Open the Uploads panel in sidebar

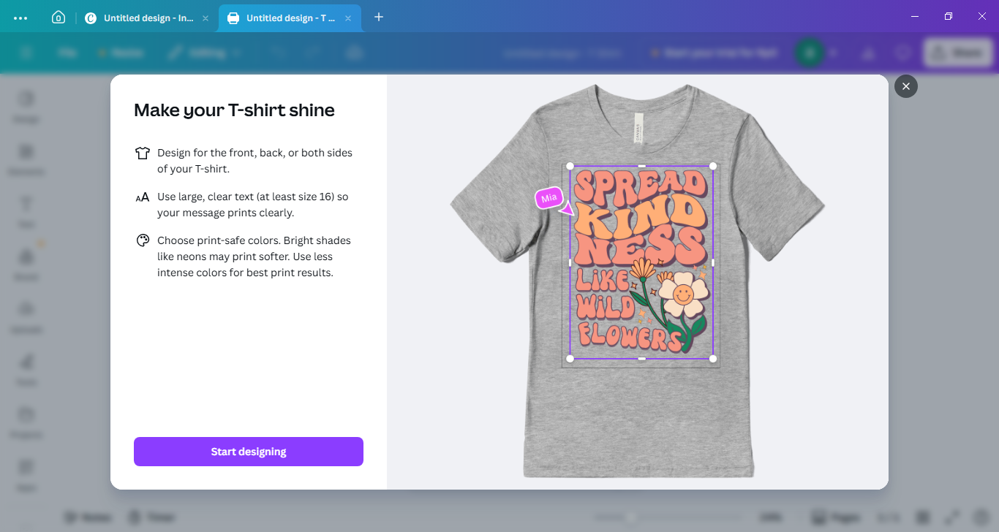click(x=27, y=316)
